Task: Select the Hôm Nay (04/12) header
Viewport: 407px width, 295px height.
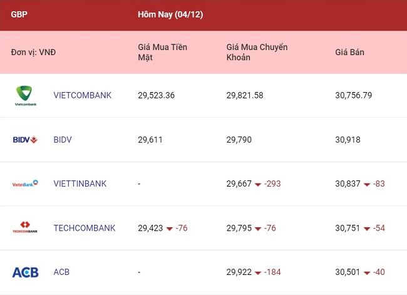Action: [x=170, y=14]
